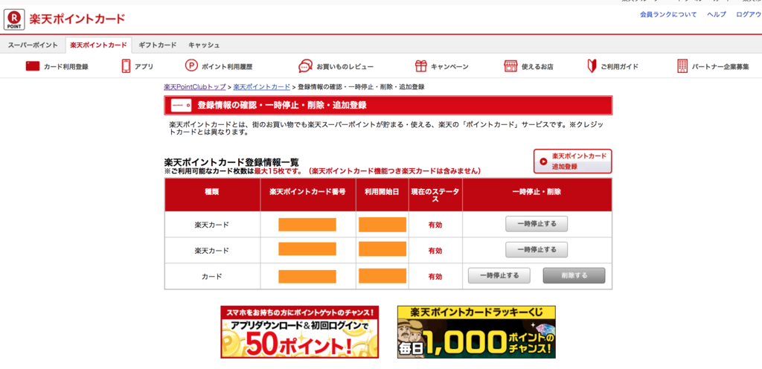Click カード type cell in third row

click(212, 276)
